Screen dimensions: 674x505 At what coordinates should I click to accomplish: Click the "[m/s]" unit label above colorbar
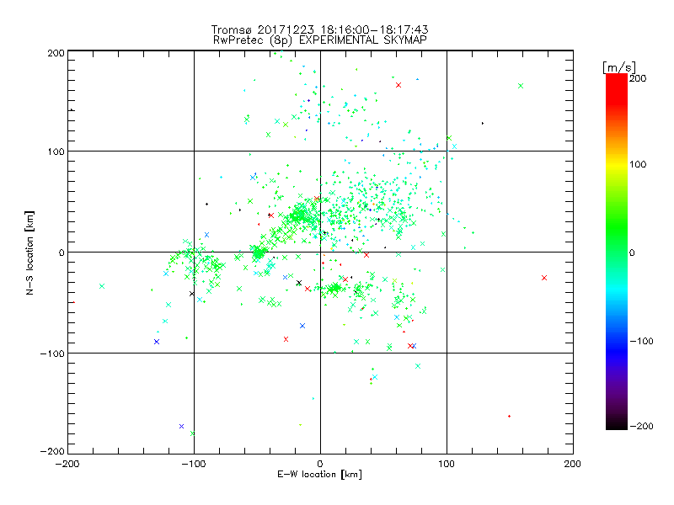[x=619, y=67]
